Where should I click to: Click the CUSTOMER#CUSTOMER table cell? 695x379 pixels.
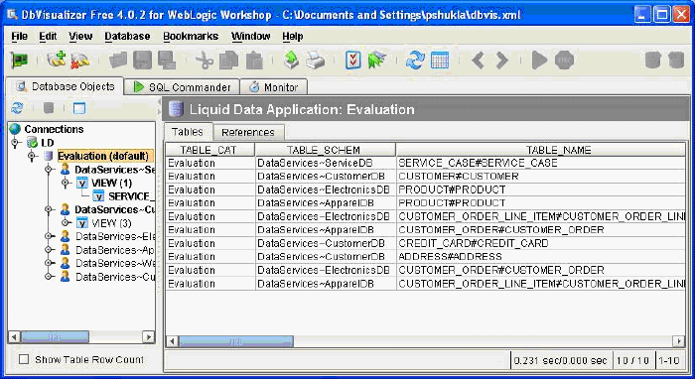click(x=541, y=177)
